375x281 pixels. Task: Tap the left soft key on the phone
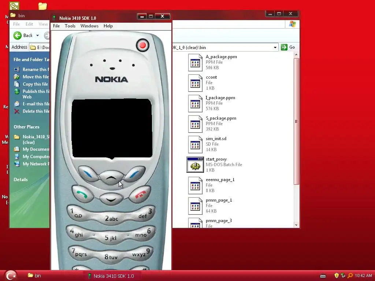click(88, 174)
